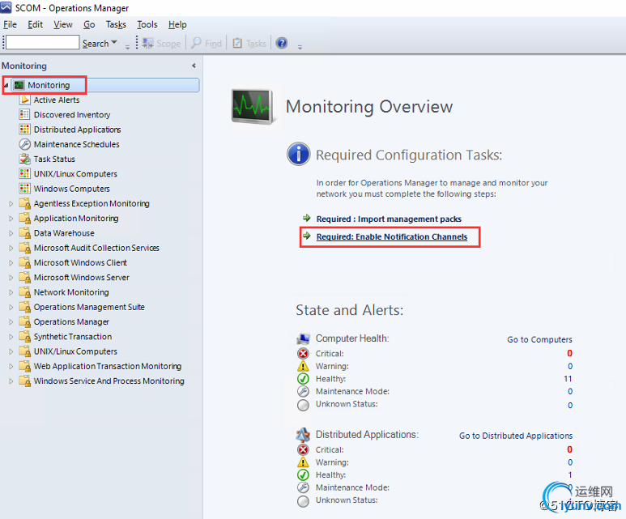This screenshot has height=519, width=626.
Task: Open the View menu
Action: point(63,24)
